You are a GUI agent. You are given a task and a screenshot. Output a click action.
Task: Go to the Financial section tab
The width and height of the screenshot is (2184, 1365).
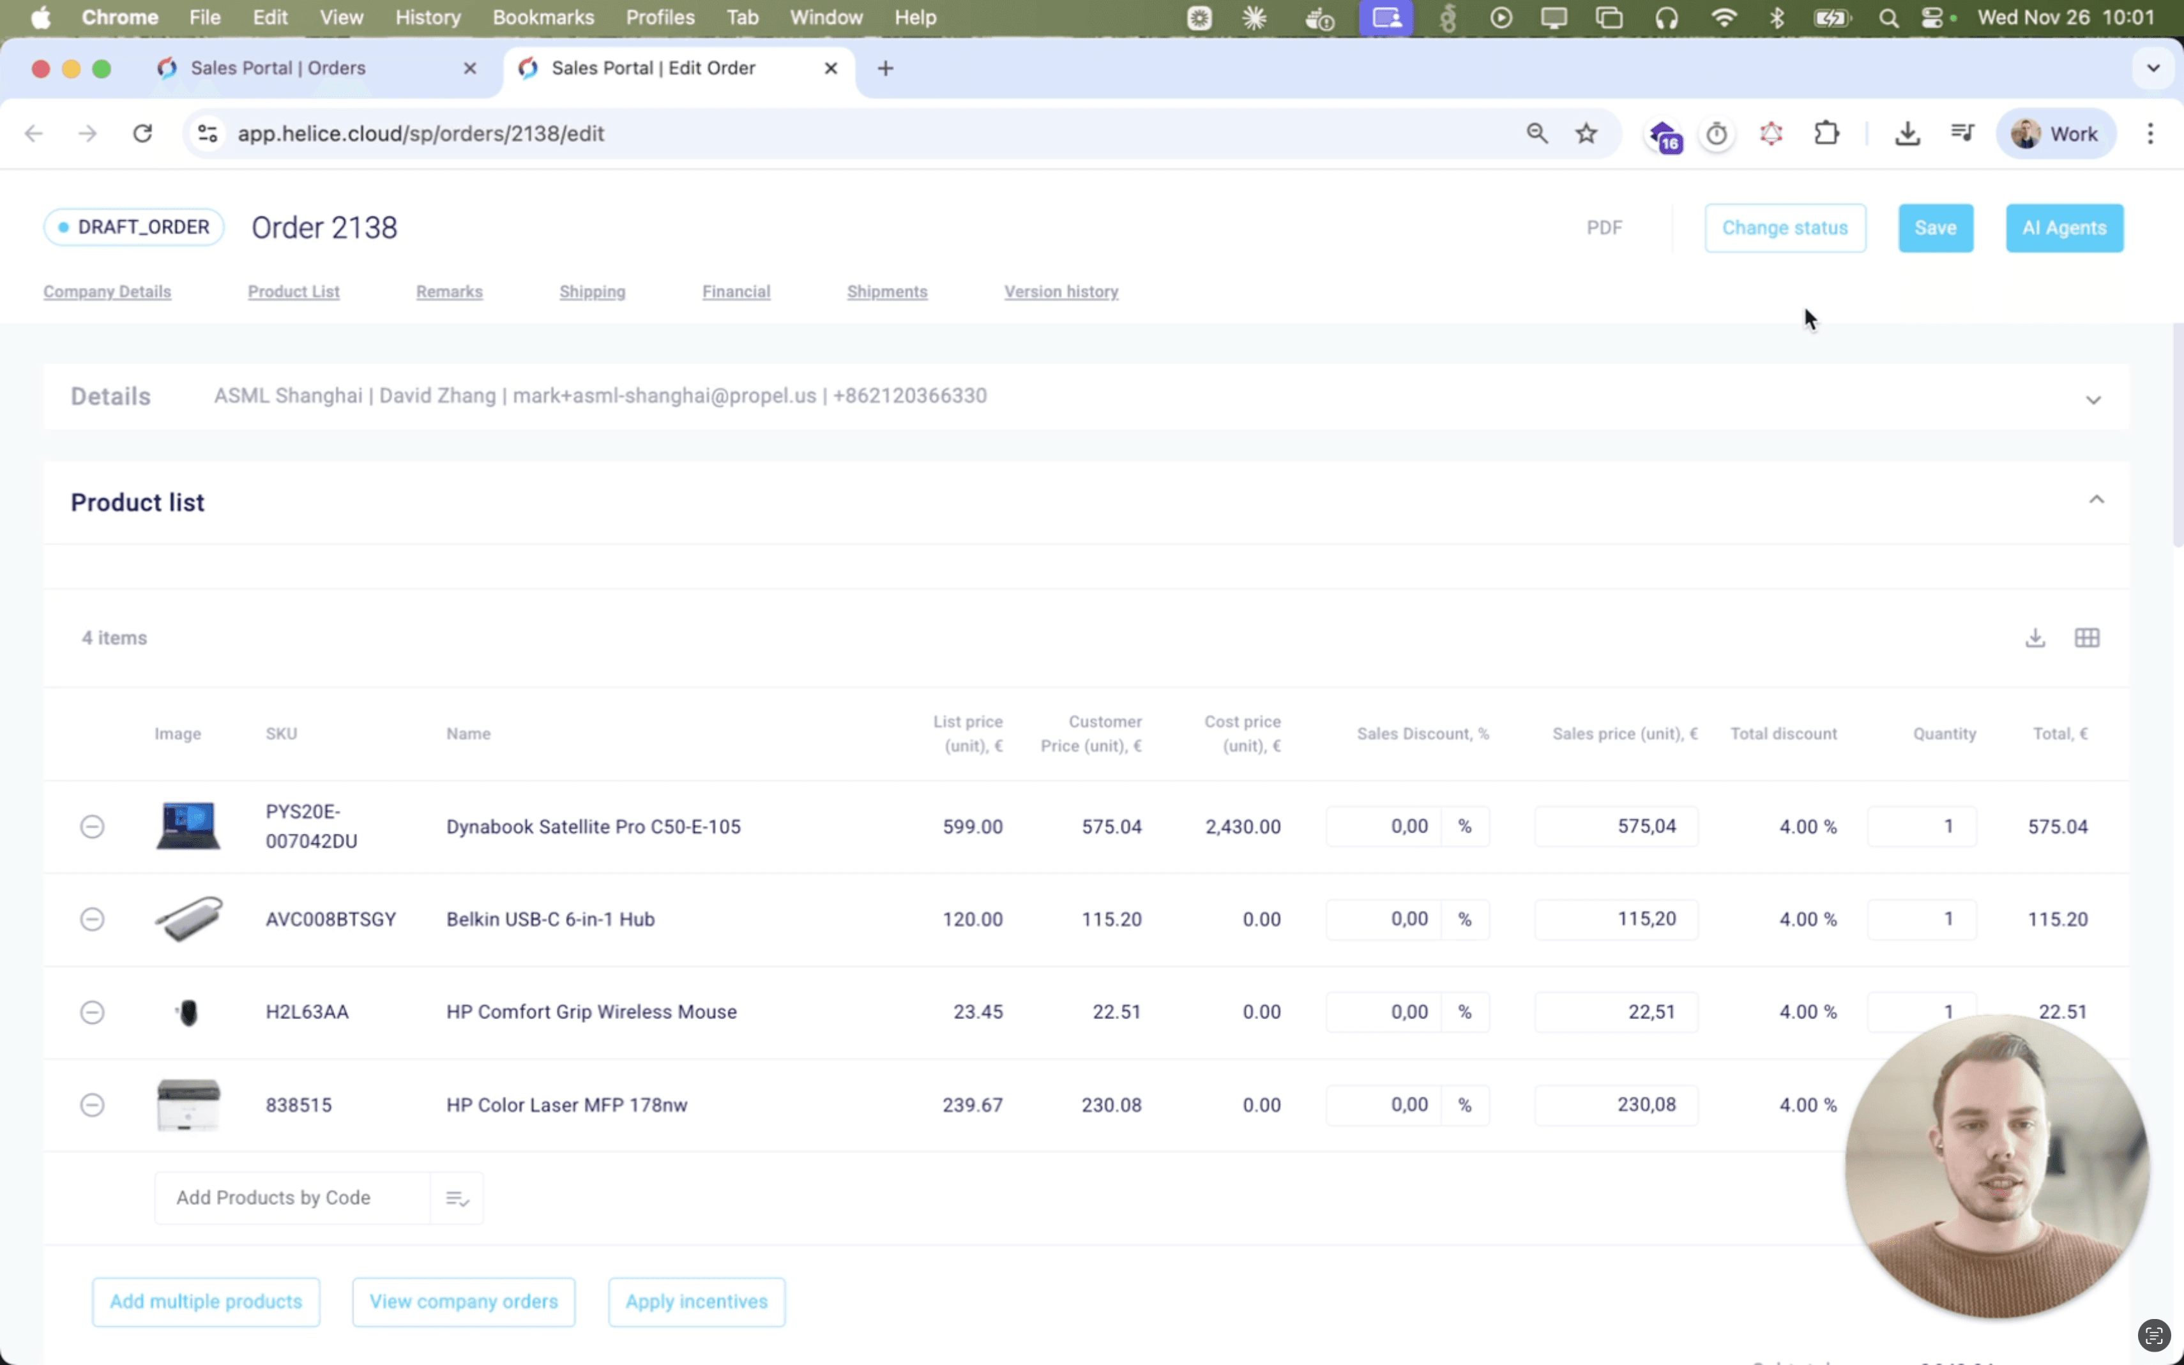click(736, 292)
